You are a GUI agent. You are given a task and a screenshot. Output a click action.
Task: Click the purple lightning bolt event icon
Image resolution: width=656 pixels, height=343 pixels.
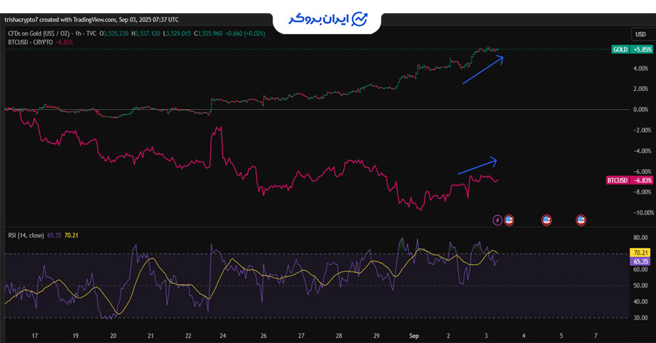click(498, 219)
